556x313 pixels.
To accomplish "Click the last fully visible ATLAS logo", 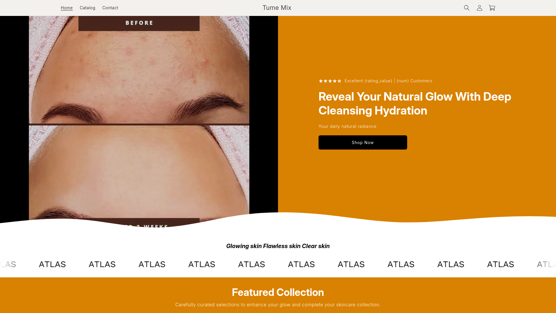I will [501, 265].
